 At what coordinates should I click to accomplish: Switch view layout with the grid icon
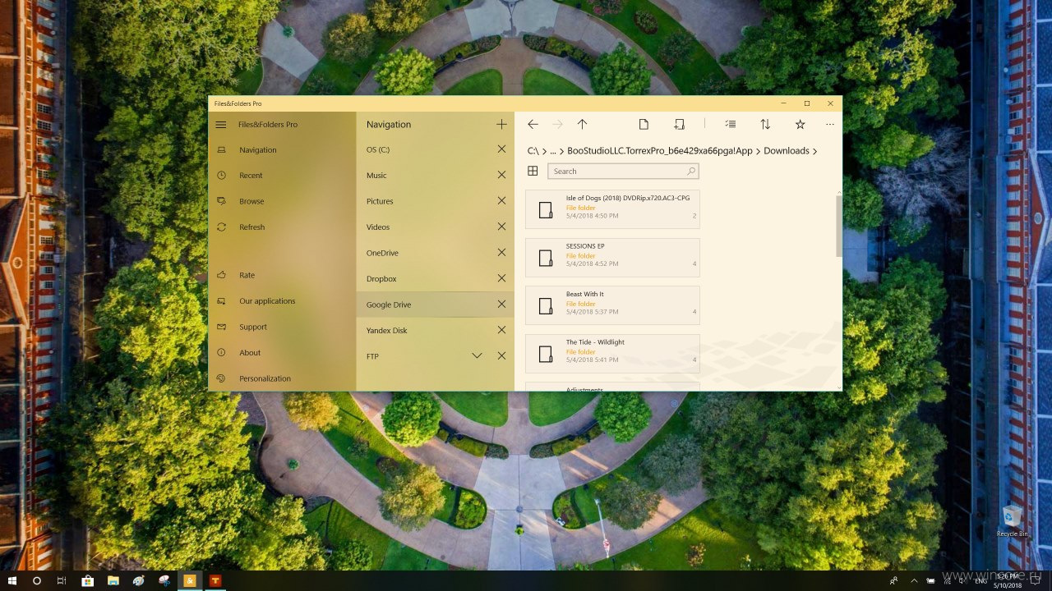click(x=533, y=171)
